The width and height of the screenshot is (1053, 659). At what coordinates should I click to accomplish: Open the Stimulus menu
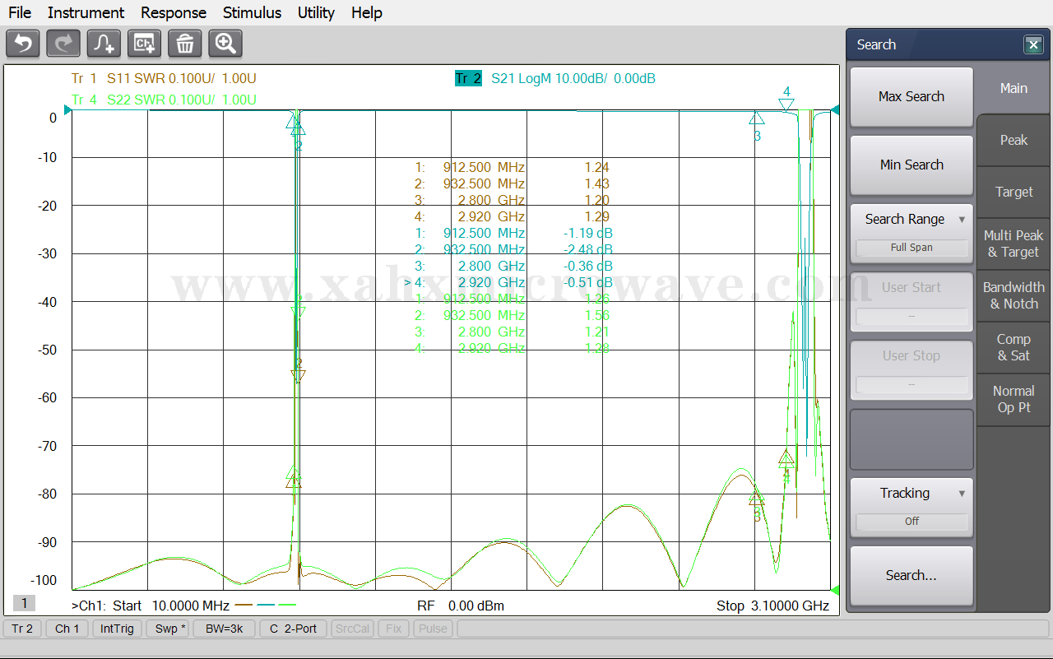pos(252,12)
